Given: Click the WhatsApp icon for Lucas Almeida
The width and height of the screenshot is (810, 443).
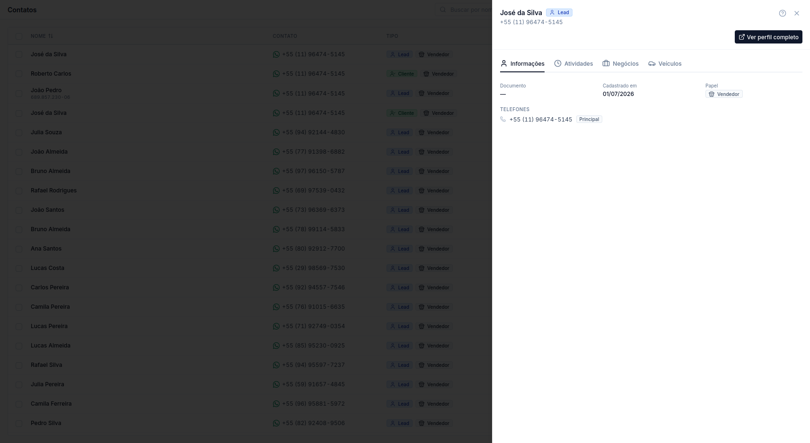Looking at the screenshot, I should tap(276, 346).
